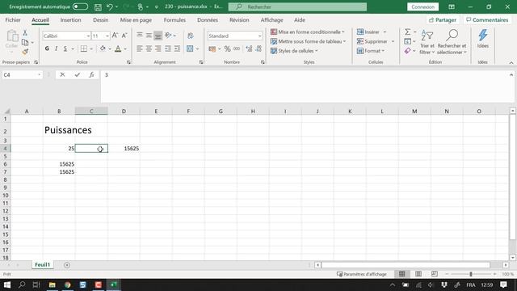Add a new sheet with plus icon

coord(67,265)
